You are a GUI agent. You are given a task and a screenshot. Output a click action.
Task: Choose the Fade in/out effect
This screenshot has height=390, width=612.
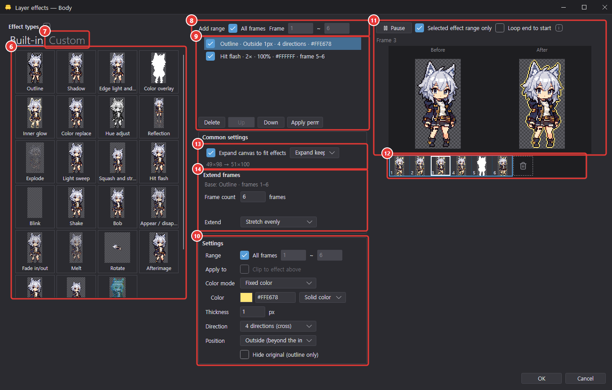pos(35,251)
